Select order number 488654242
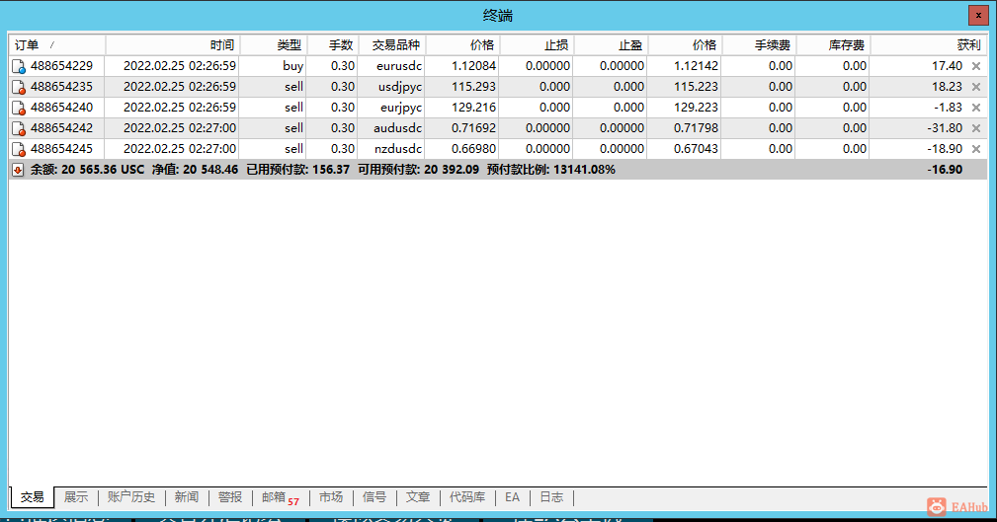Viewport: 997px width, 522px height. coord(61,128)
